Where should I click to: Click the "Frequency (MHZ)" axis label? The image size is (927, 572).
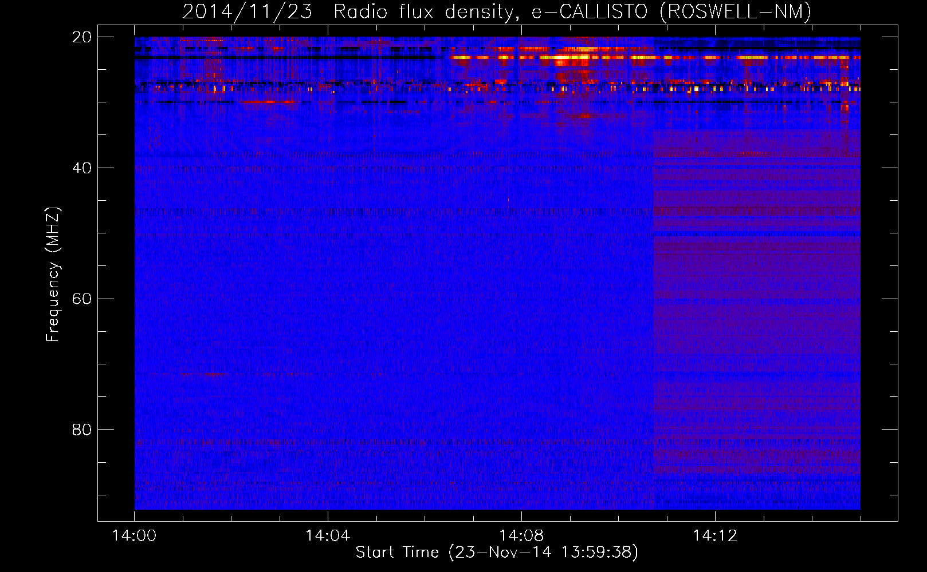[53, 275]
